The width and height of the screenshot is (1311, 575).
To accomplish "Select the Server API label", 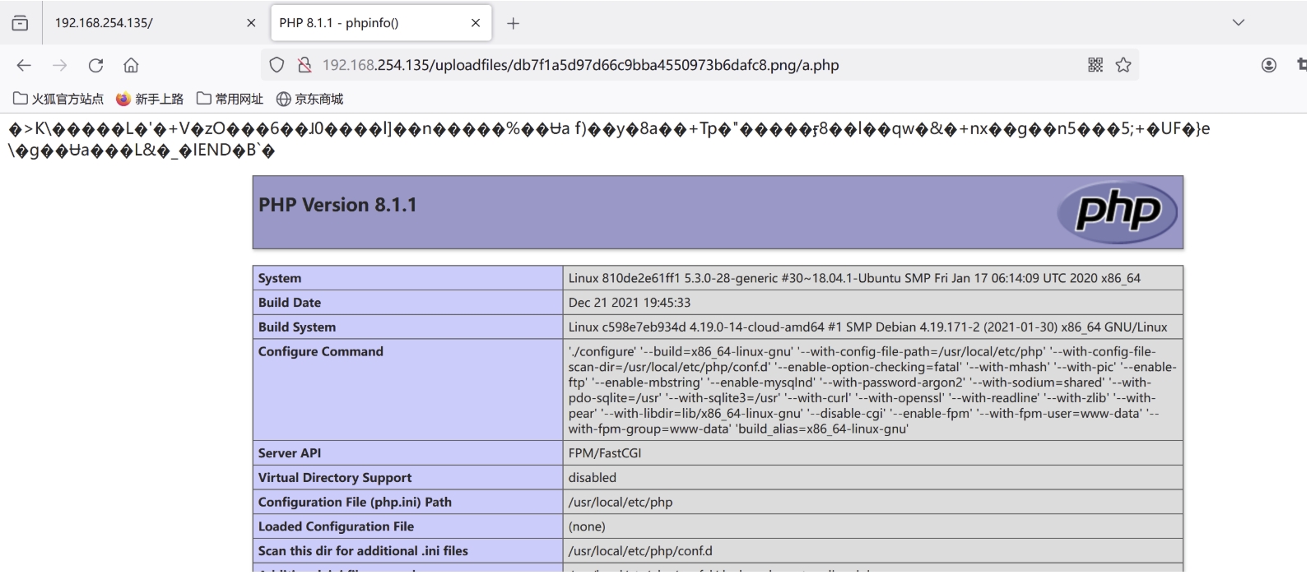I will 290,452.
